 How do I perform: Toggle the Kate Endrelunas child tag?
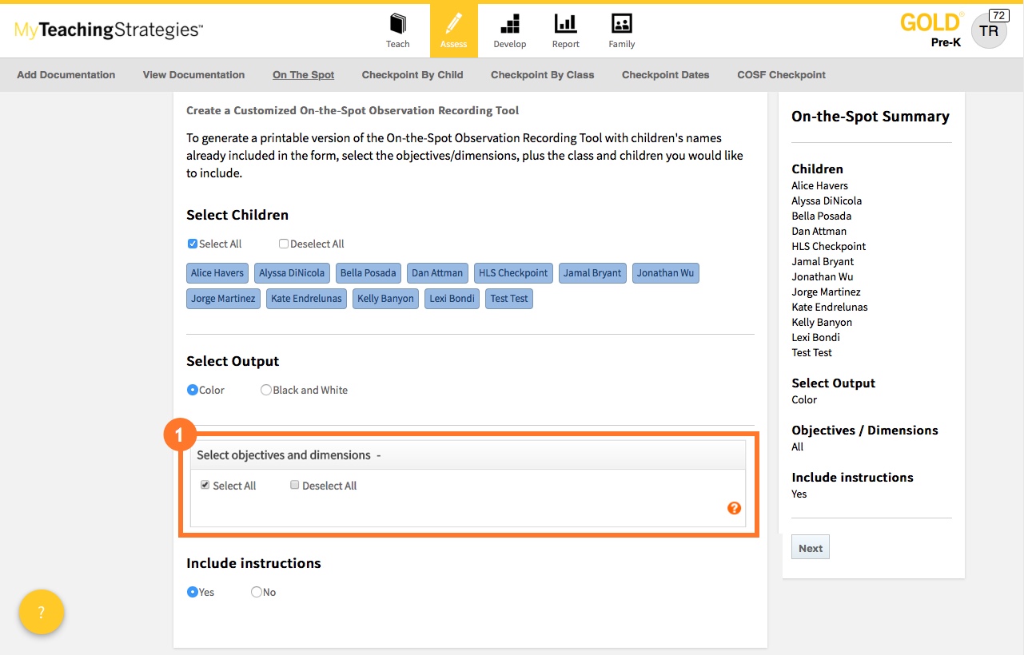coord(306,299)
